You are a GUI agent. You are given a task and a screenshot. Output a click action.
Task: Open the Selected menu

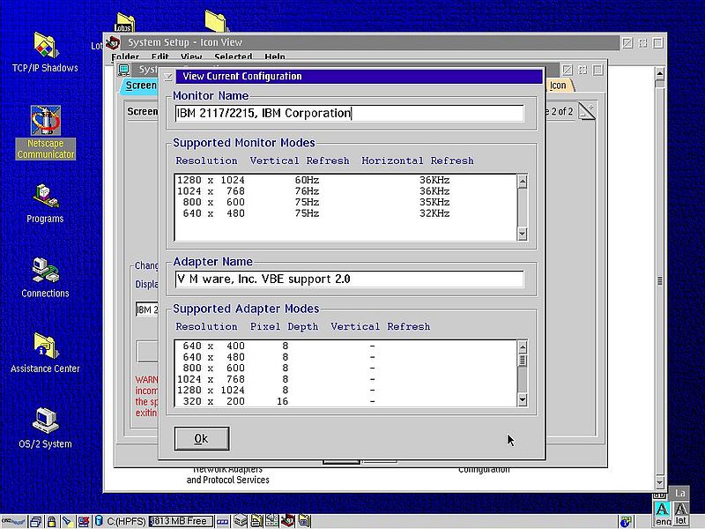click(234, 56)
